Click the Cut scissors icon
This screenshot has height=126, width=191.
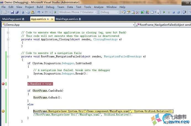pyautogui.click(x=23, y=12)
